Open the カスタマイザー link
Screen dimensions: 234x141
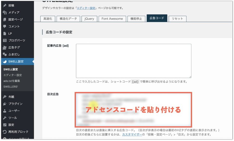point(132,135)
